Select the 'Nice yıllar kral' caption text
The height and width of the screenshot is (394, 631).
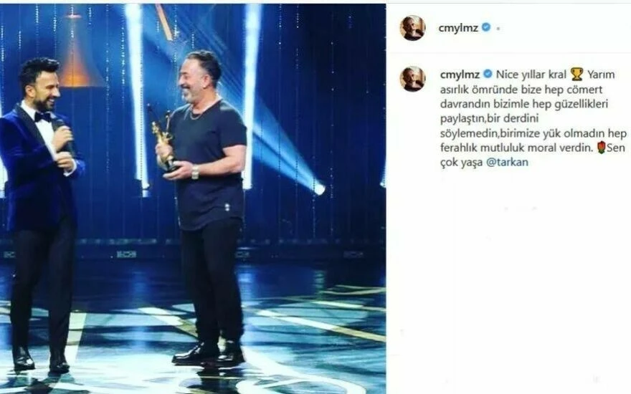coord(531,75)
